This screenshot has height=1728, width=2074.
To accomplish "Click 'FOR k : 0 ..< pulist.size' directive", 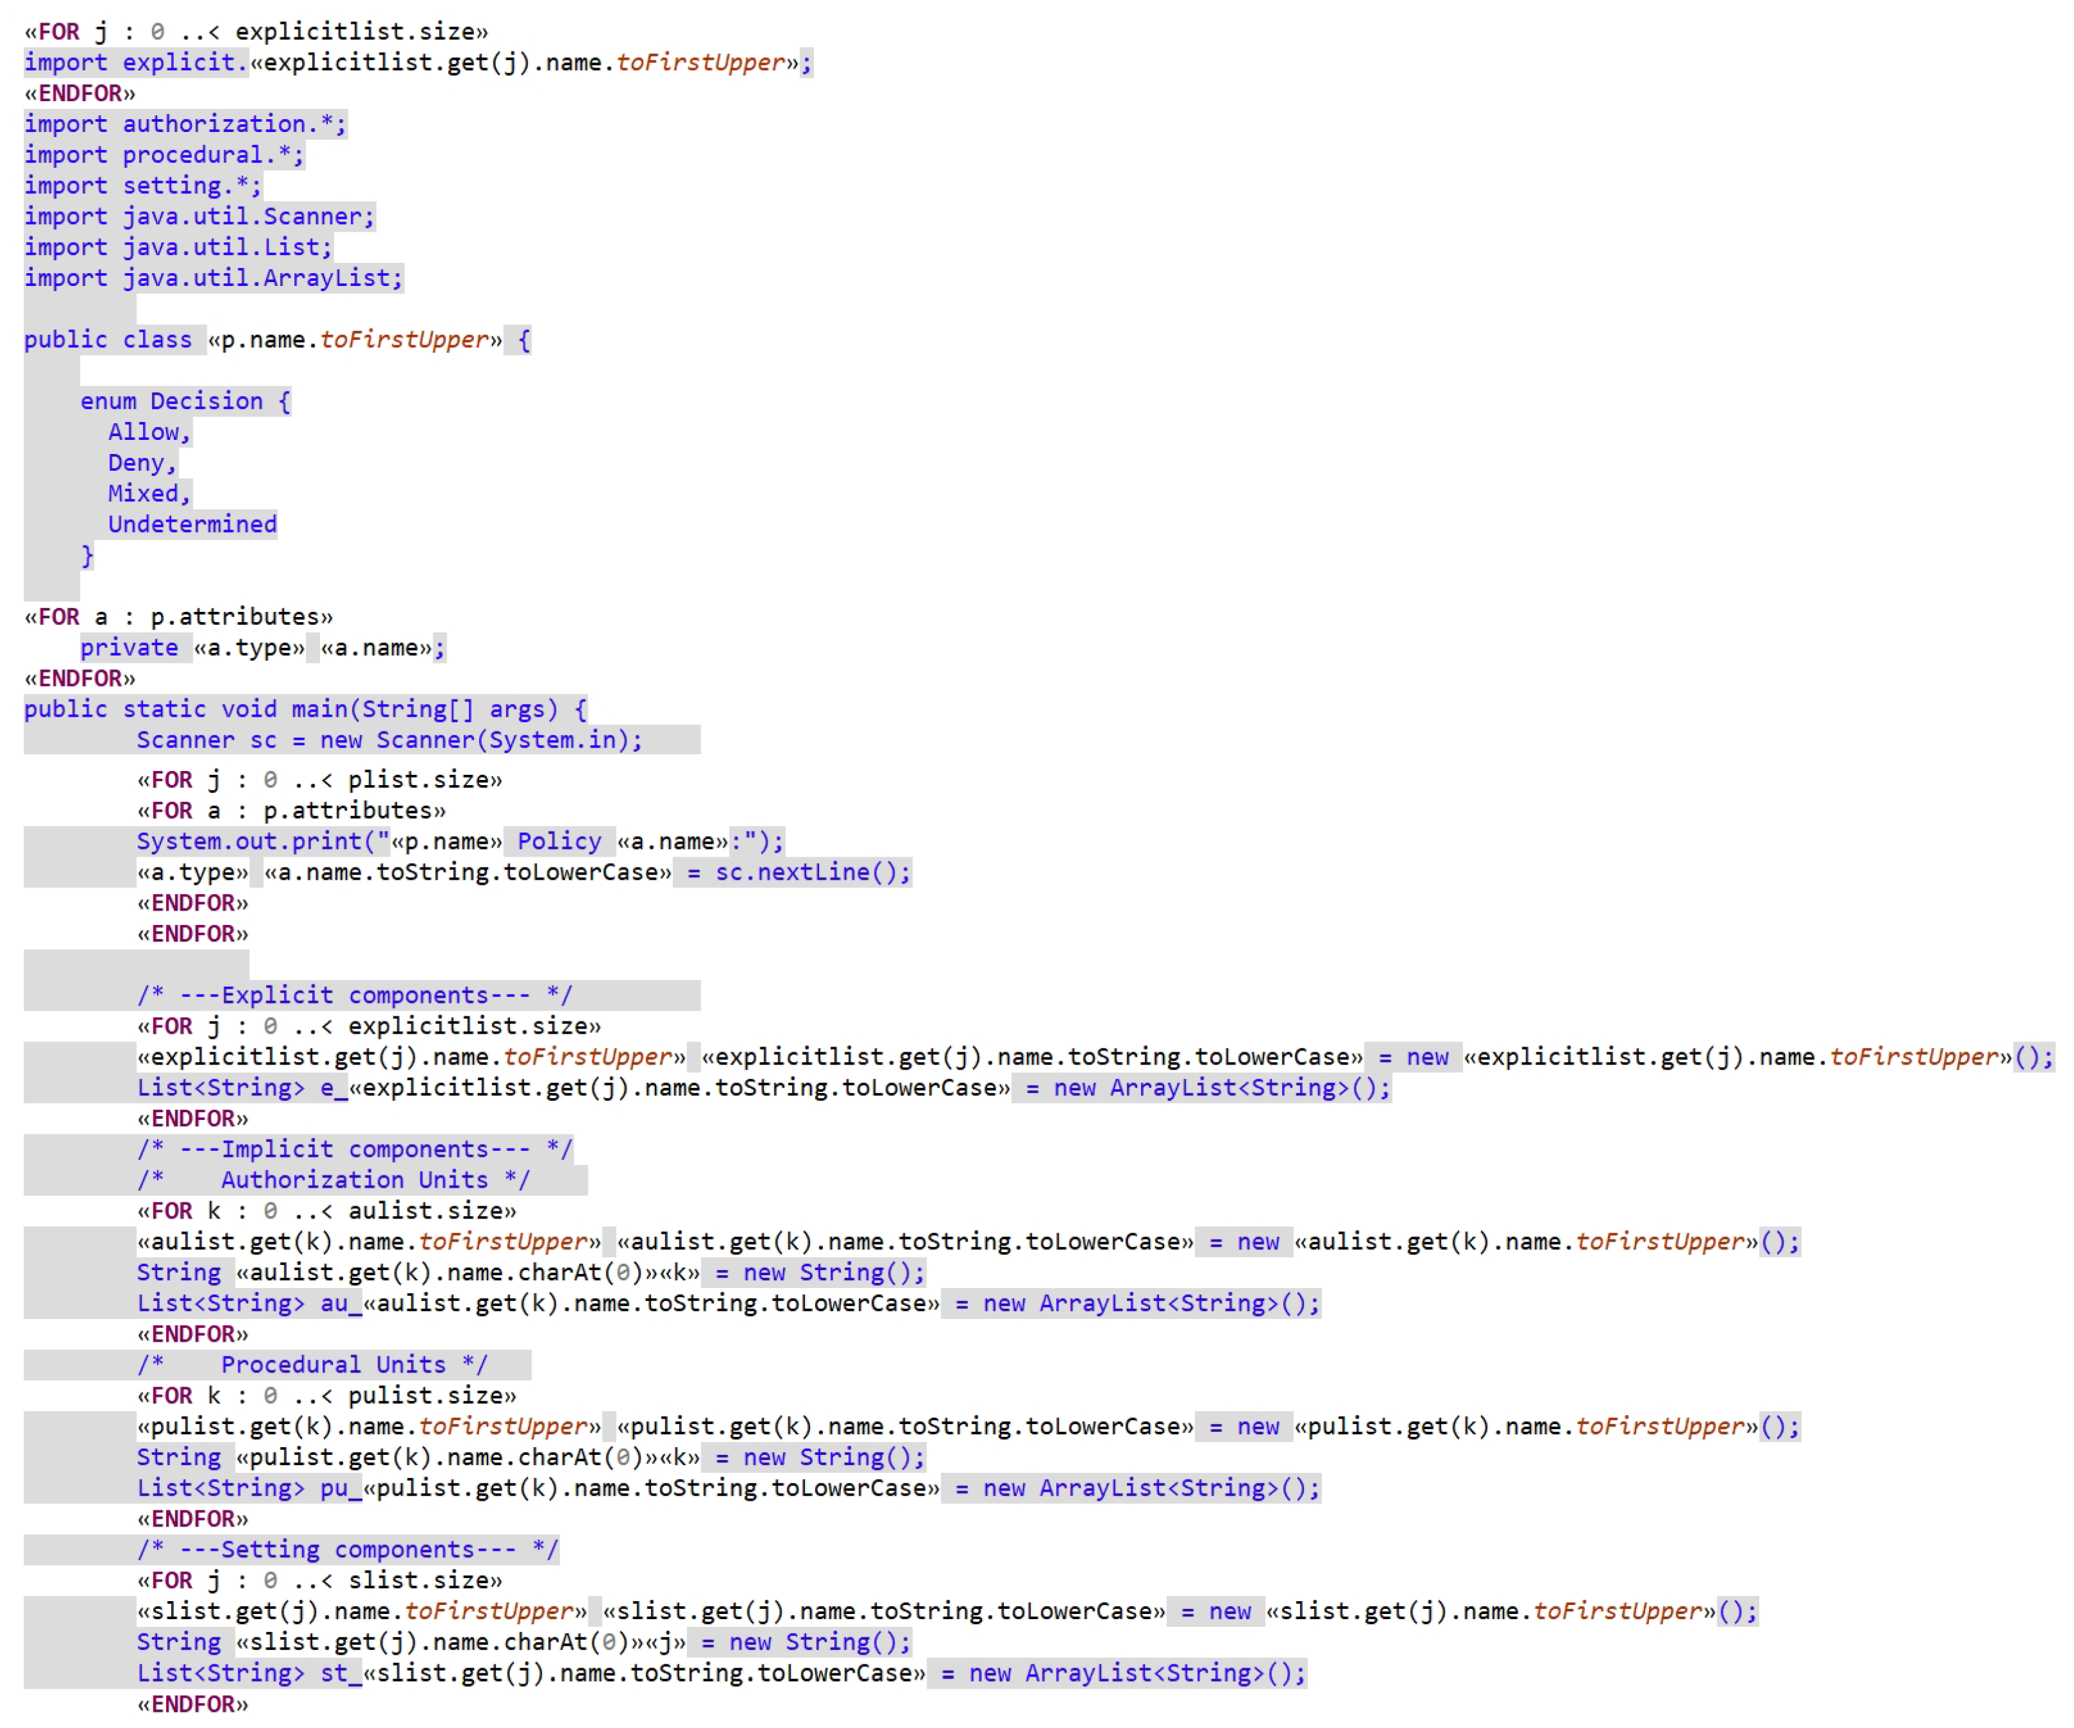I will click(x=326, y=1395).
